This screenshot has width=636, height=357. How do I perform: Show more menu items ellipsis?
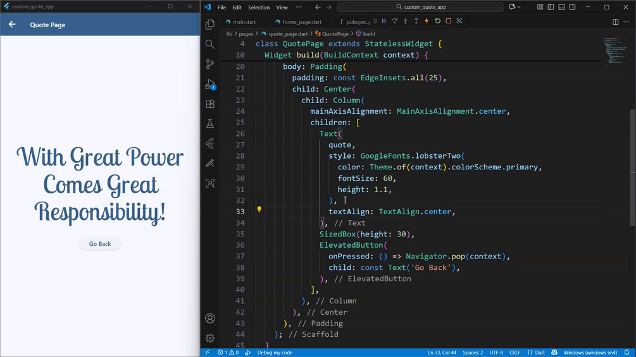click(299, 7)
